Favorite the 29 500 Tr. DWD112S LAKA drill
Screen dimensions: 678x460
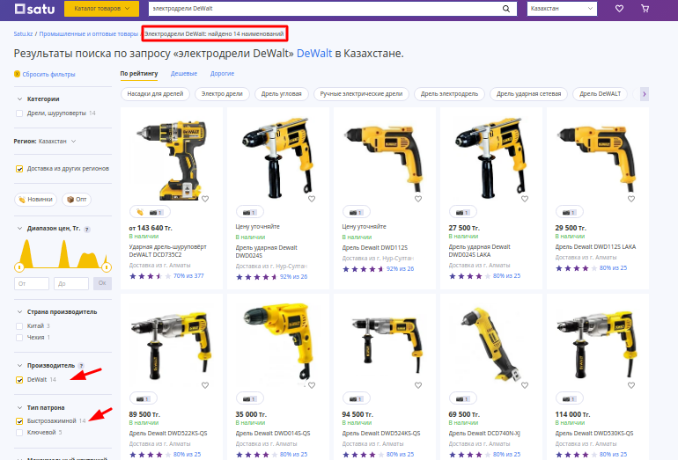[631, 199]
